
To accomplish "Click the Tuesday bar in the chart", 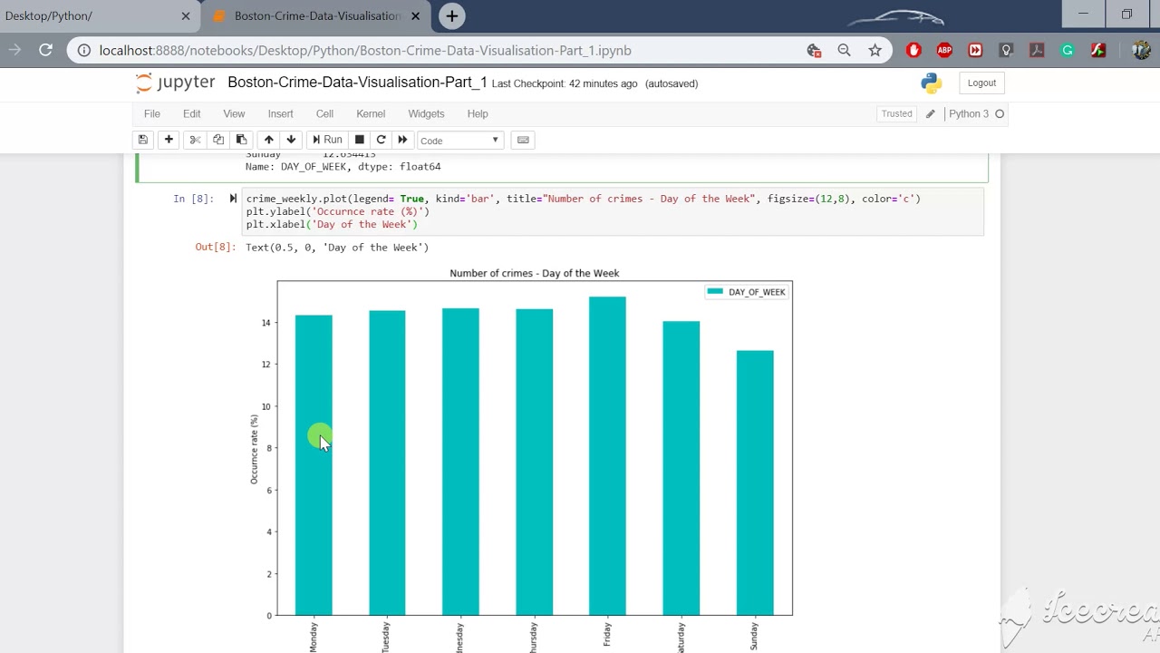I will (x=387, y=463).
